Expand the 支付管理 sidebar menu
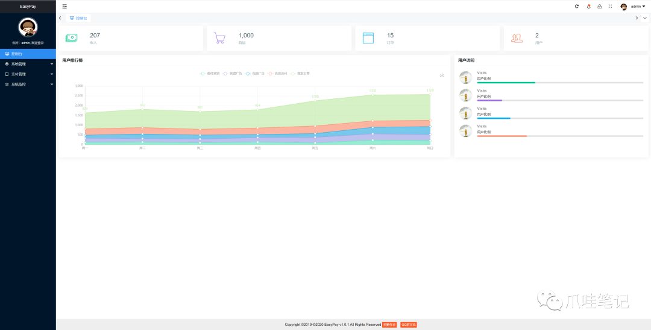 point(28,74)
